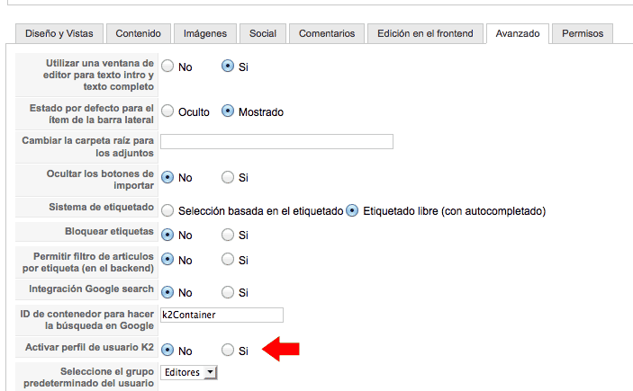Select Si for Permitir filtro de artículos

click(x=228, y=259)
